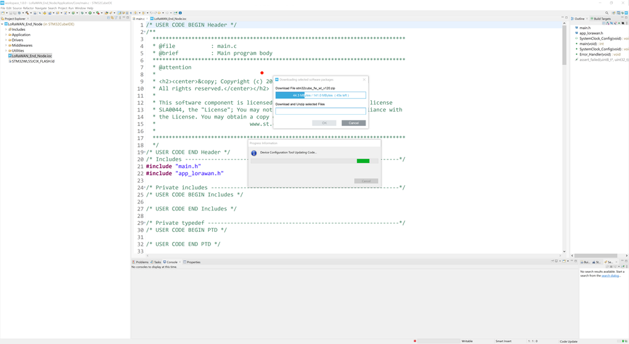This screenshot has width=629, height=344.
Task: Select LoRaWAN_End_Node.ioc in Project Explorer
Action: coord(30,56)
